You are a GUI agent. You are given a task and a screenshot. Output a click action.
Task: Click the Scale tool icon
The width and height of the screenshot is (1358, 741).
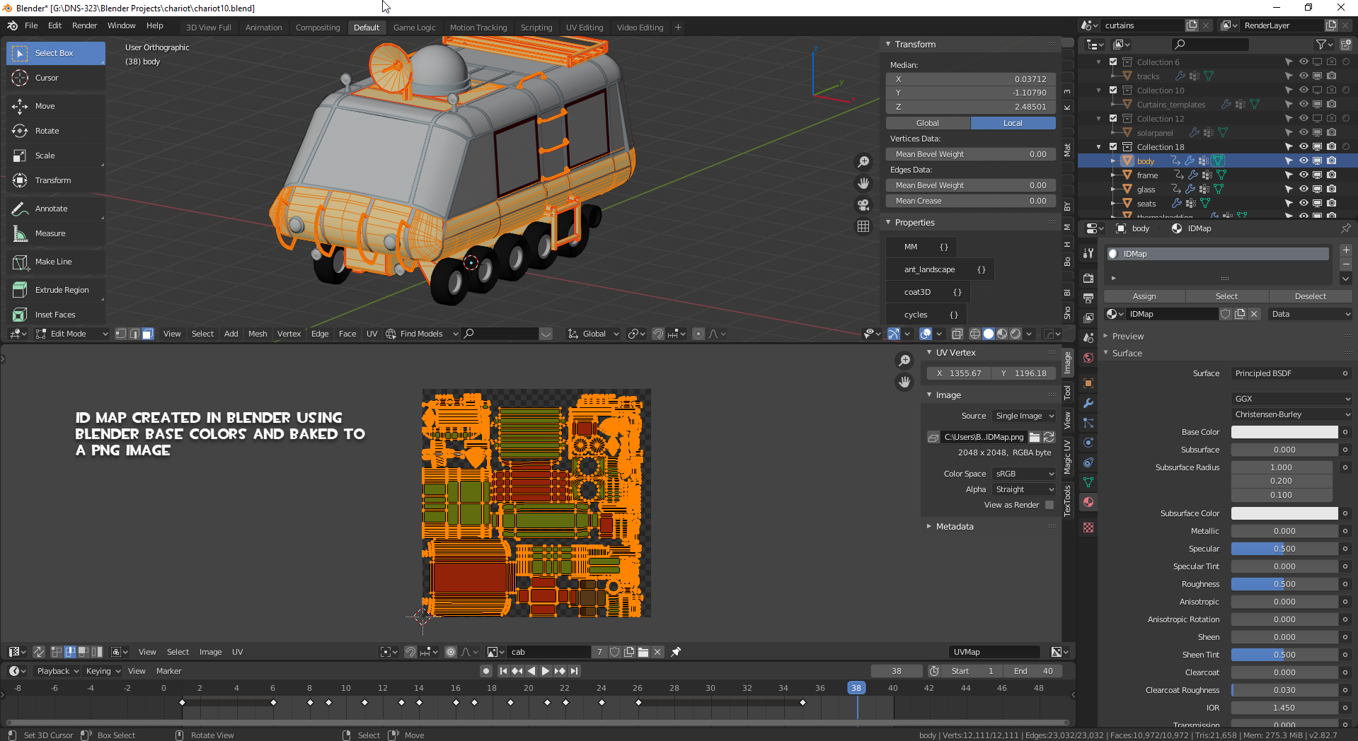(x=20, y=156)
